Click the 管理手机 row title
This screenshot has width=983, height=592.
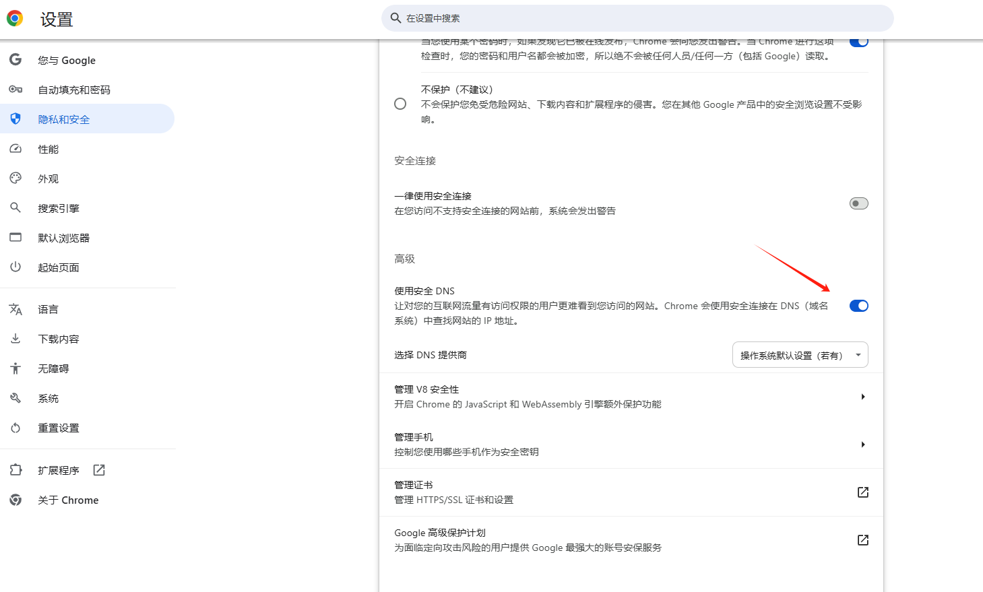(x=413, y=437)
